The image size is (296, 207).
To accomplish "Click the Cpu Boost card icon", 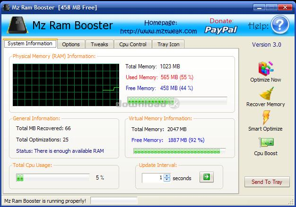I will click(266, 142).
